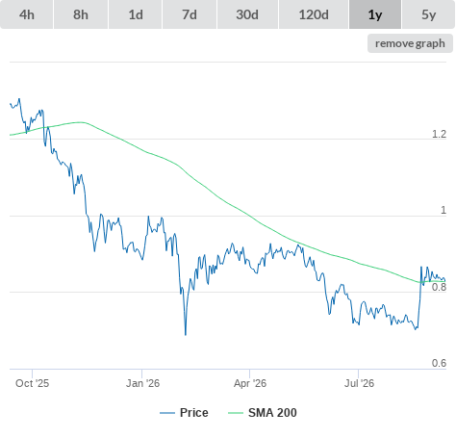The height and width of the screenshot is (438, 456).
Task: Select the 30d range tab
Action: coord(247,14)
